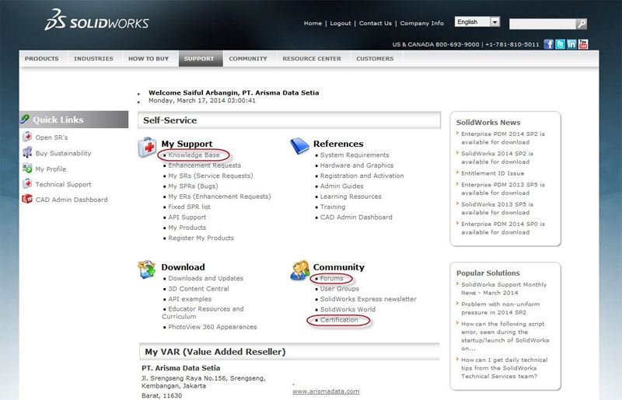Open Educator Resources and Curriculum link

(203, 312)
